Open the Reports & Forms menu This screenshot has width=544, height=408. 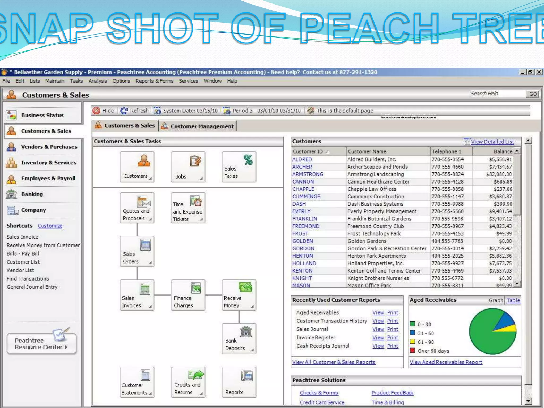[x=154, y=81]
